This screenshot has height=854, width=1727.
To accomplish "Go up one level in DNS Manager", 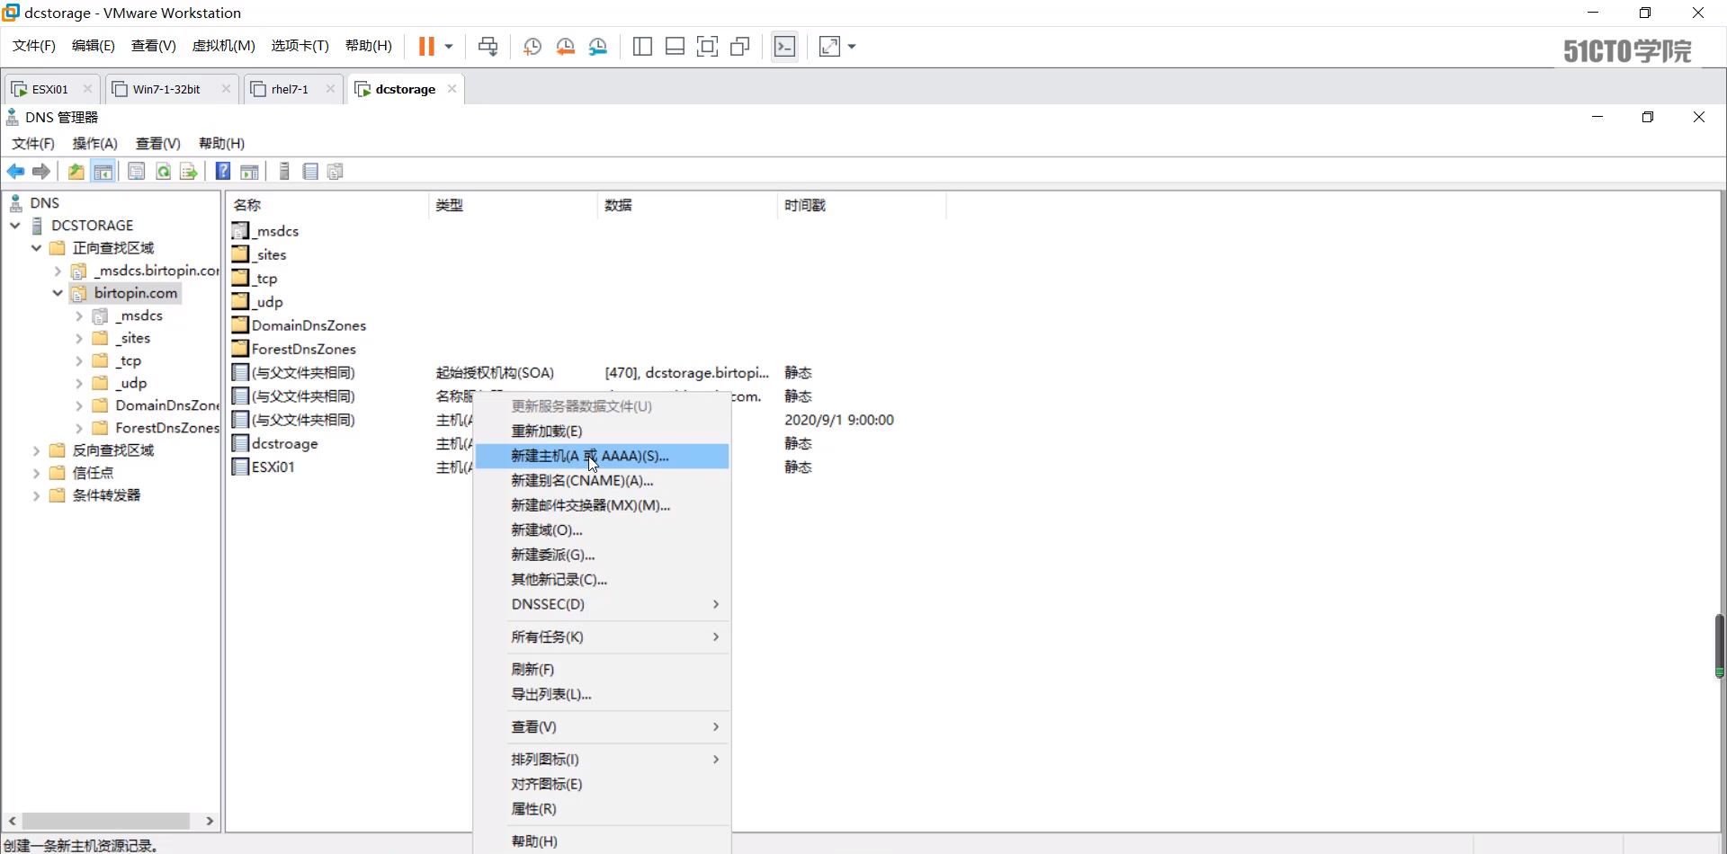I will tap(76, 172).
